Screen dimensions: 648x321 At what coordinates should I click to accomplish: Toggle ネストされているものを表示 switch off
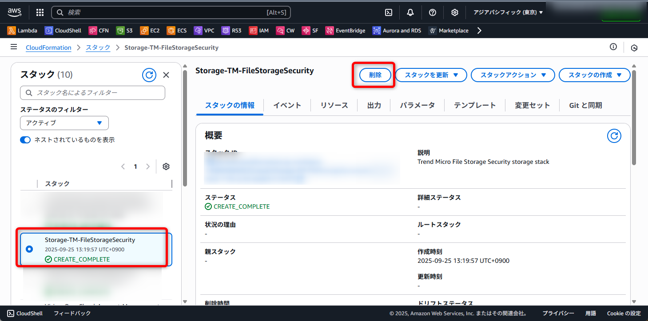click(25, 140)
